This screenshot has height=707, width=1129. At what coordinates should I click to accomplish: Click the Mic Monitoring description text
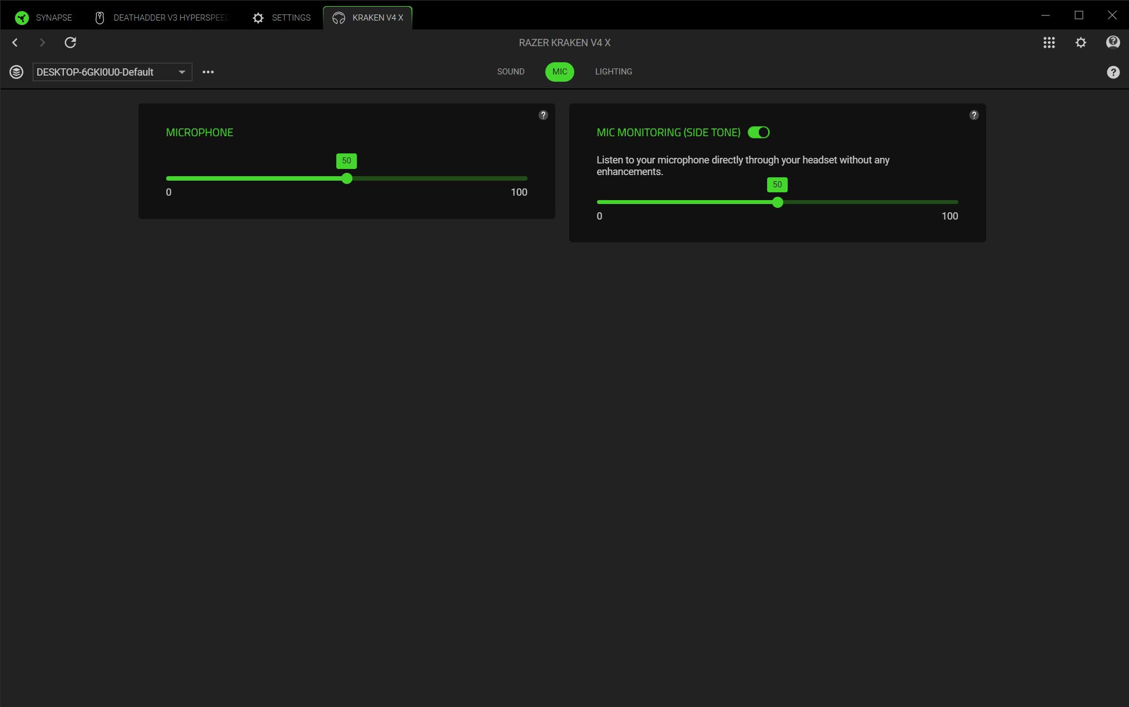coord(743,166)
